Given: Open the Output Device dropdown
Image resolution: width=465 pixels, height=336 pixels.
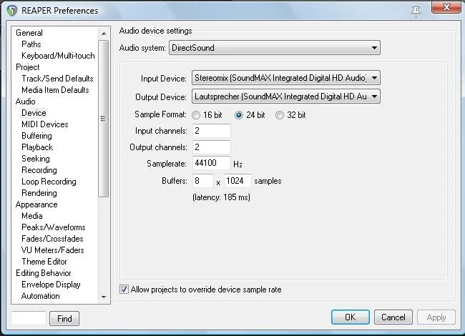Looking at the screenshot, I should click(x=286, y=97).
